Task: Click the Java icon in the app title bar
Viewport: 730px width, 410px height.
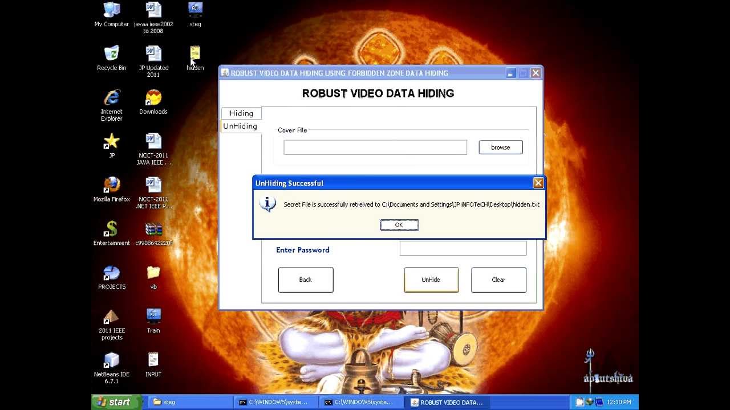Action: pos(225,73)
